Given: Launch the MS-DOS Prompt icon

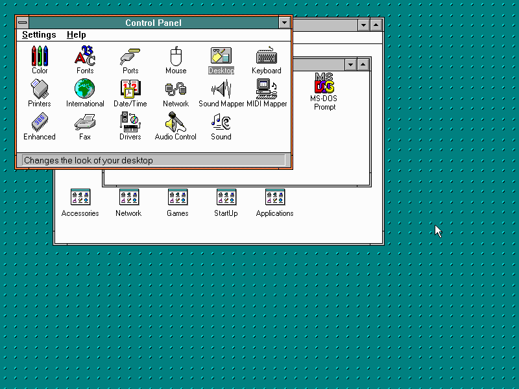Looking at the screenshot, I should click(324, 84).
